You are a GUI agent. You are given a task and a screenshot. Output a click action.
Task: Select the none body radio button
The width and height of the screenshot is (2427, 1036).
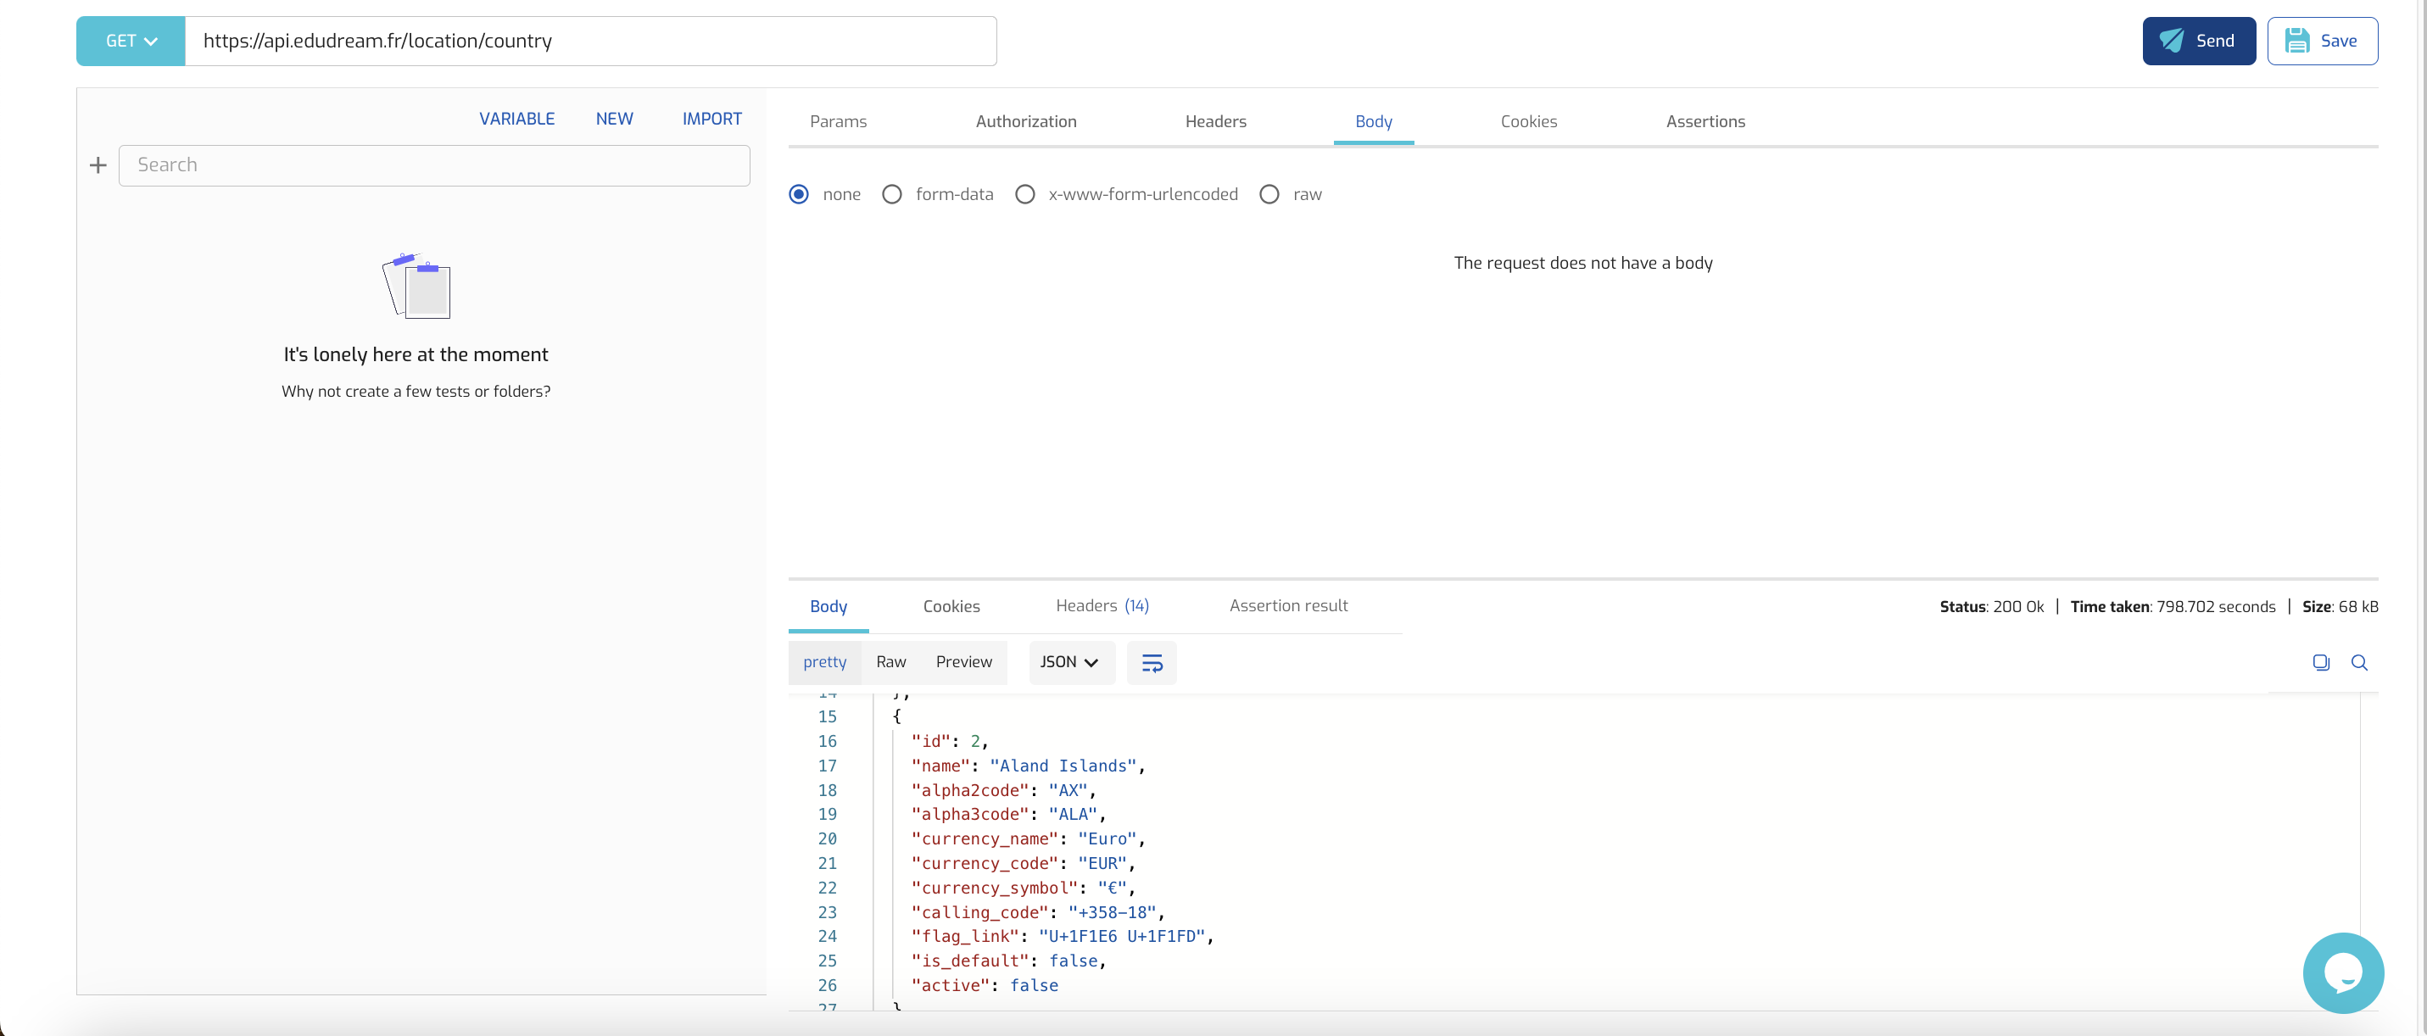coord(799,195)
